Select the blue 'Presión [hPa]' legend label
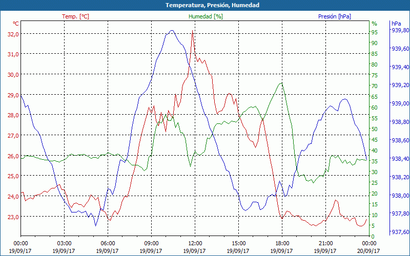Screen dimensions: 410x256 pos(335,16)
